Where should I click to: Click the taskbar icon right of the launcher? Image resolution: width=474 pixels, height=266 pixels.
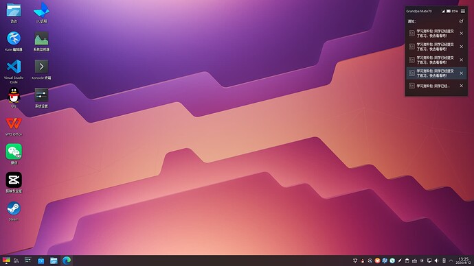[16, 261]
